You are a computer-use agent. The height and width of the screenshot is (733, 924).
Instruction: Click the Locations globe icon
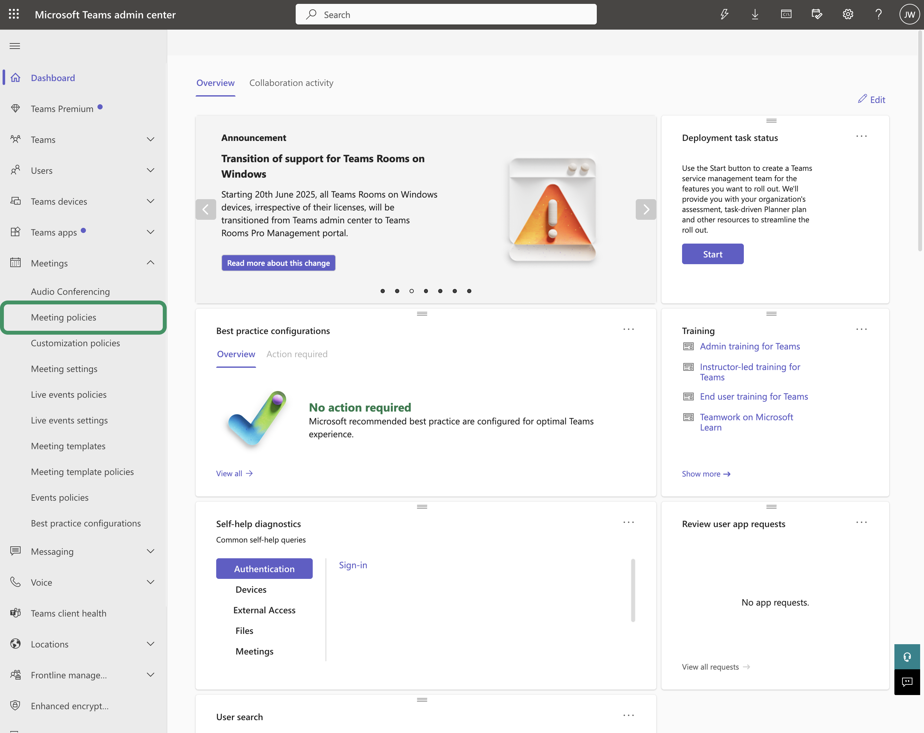point(15,644)
